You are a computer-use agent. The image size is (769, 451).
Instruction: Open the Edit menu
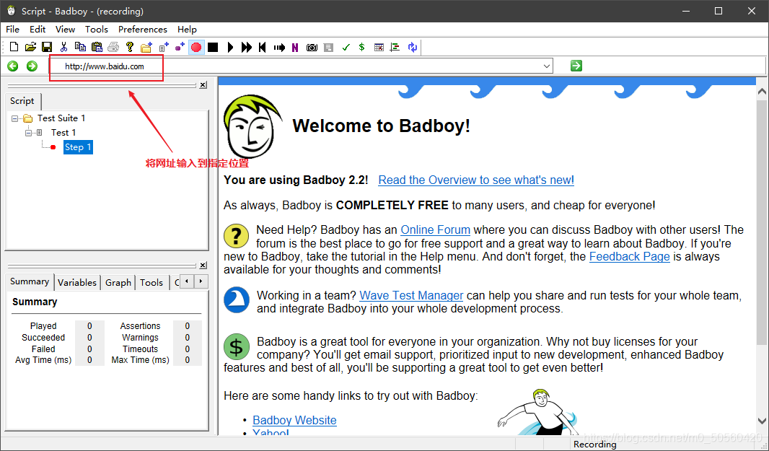click(x=38, y=30)
